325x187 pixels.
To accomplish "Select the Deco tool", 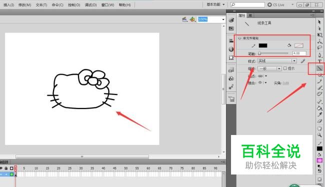I will click(319, 94).
